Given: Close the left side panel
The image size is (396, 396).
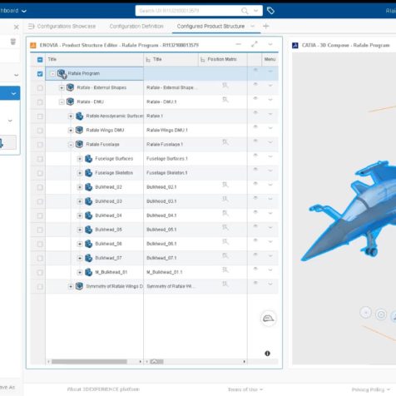Looking at the screenshot, I should [x=17, y=27].
